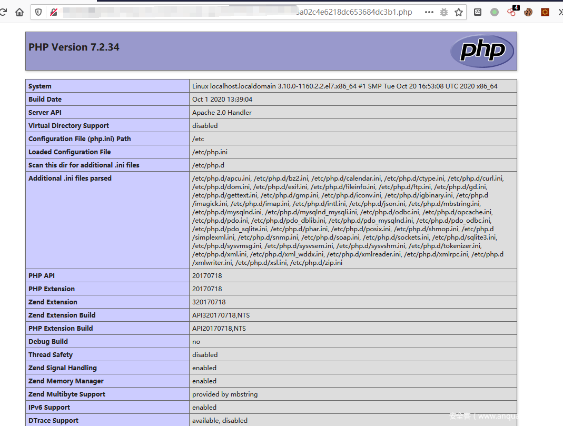
Task: Click the Linux localhost.localdomain system value
Action: pos(344,86)
